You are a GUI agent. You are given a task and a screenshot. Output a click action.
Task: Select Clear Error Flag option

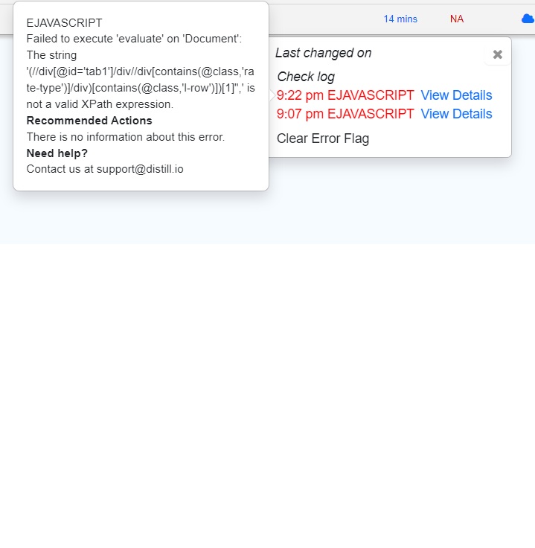[x=323, y=138]
